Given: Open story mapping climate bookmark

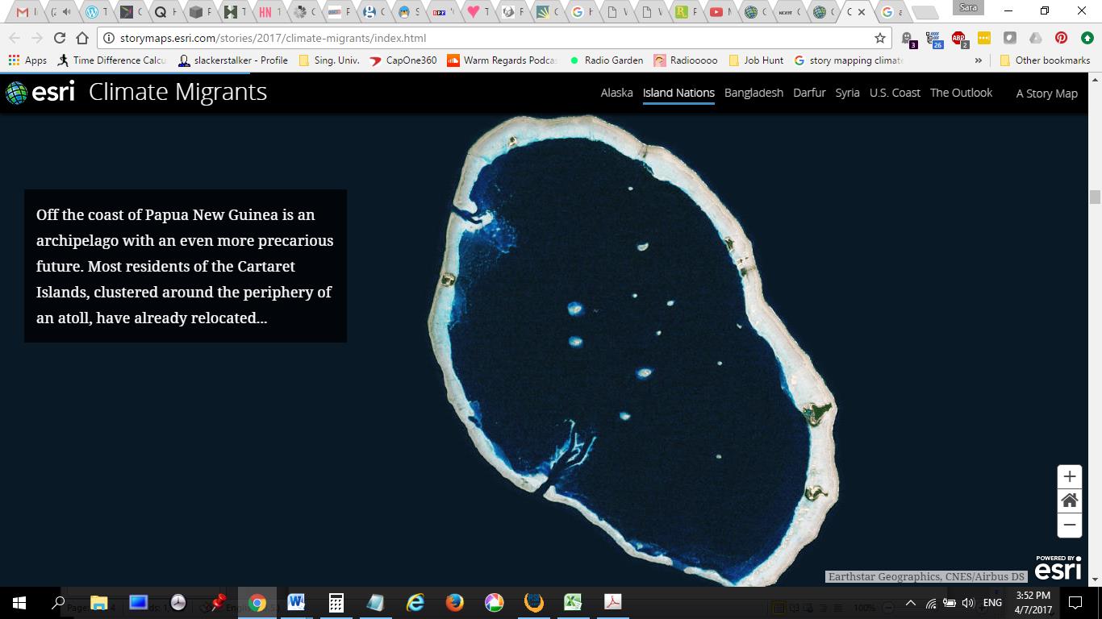Looking at the screenshot, I should [x=849, y=60].
